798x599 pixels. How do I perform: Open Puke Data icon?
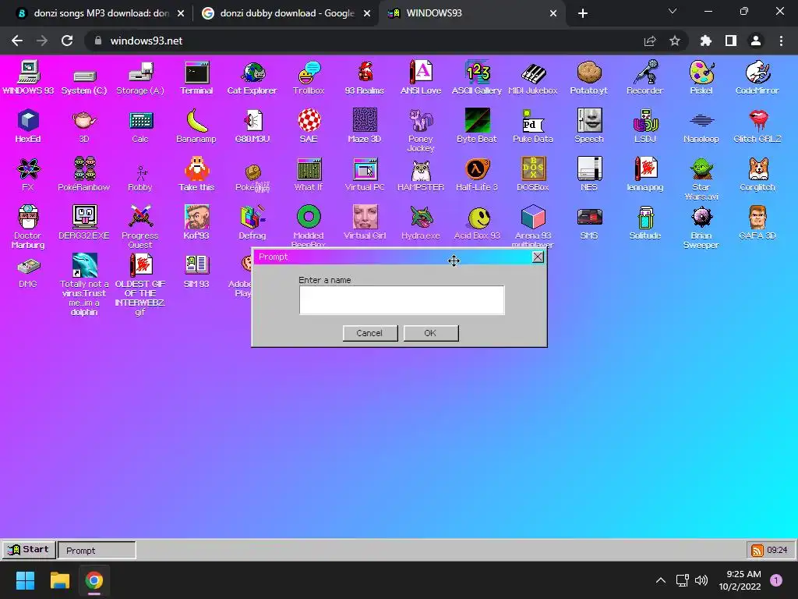click(533, 126)
